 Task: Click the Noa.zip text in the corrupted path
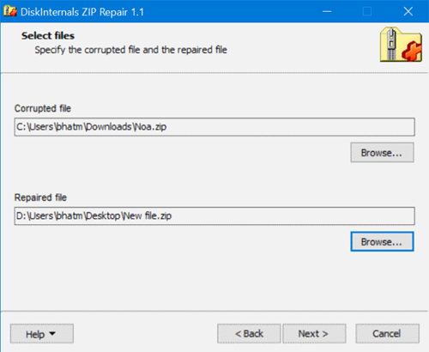150,127
